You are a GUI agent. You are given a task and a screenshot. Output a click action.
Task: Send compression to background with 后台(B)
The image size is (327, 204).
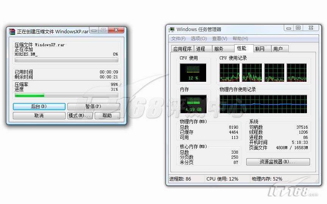coord(39,107)
